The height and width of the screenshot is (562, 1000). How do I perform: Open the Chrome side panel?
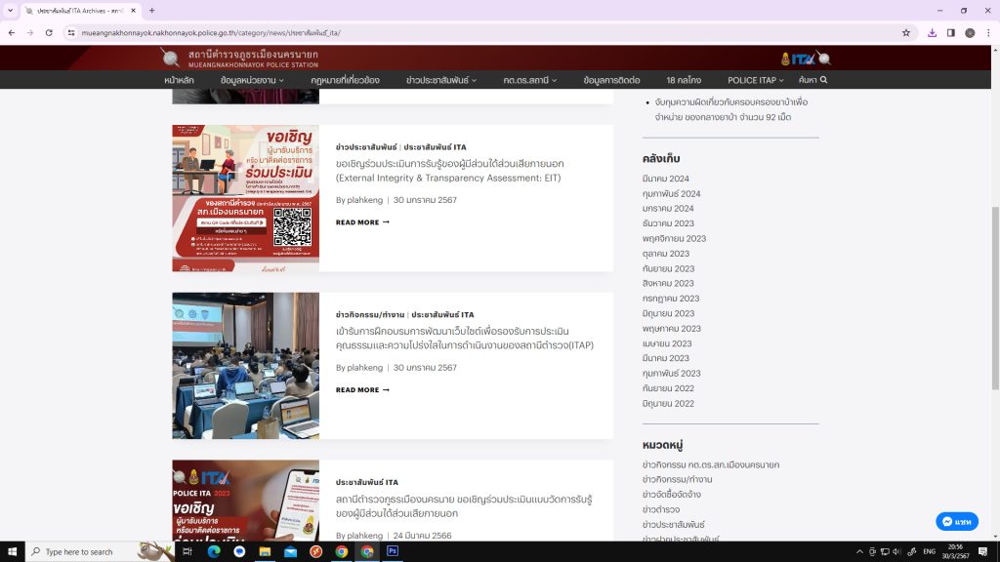tap(950, 32)
